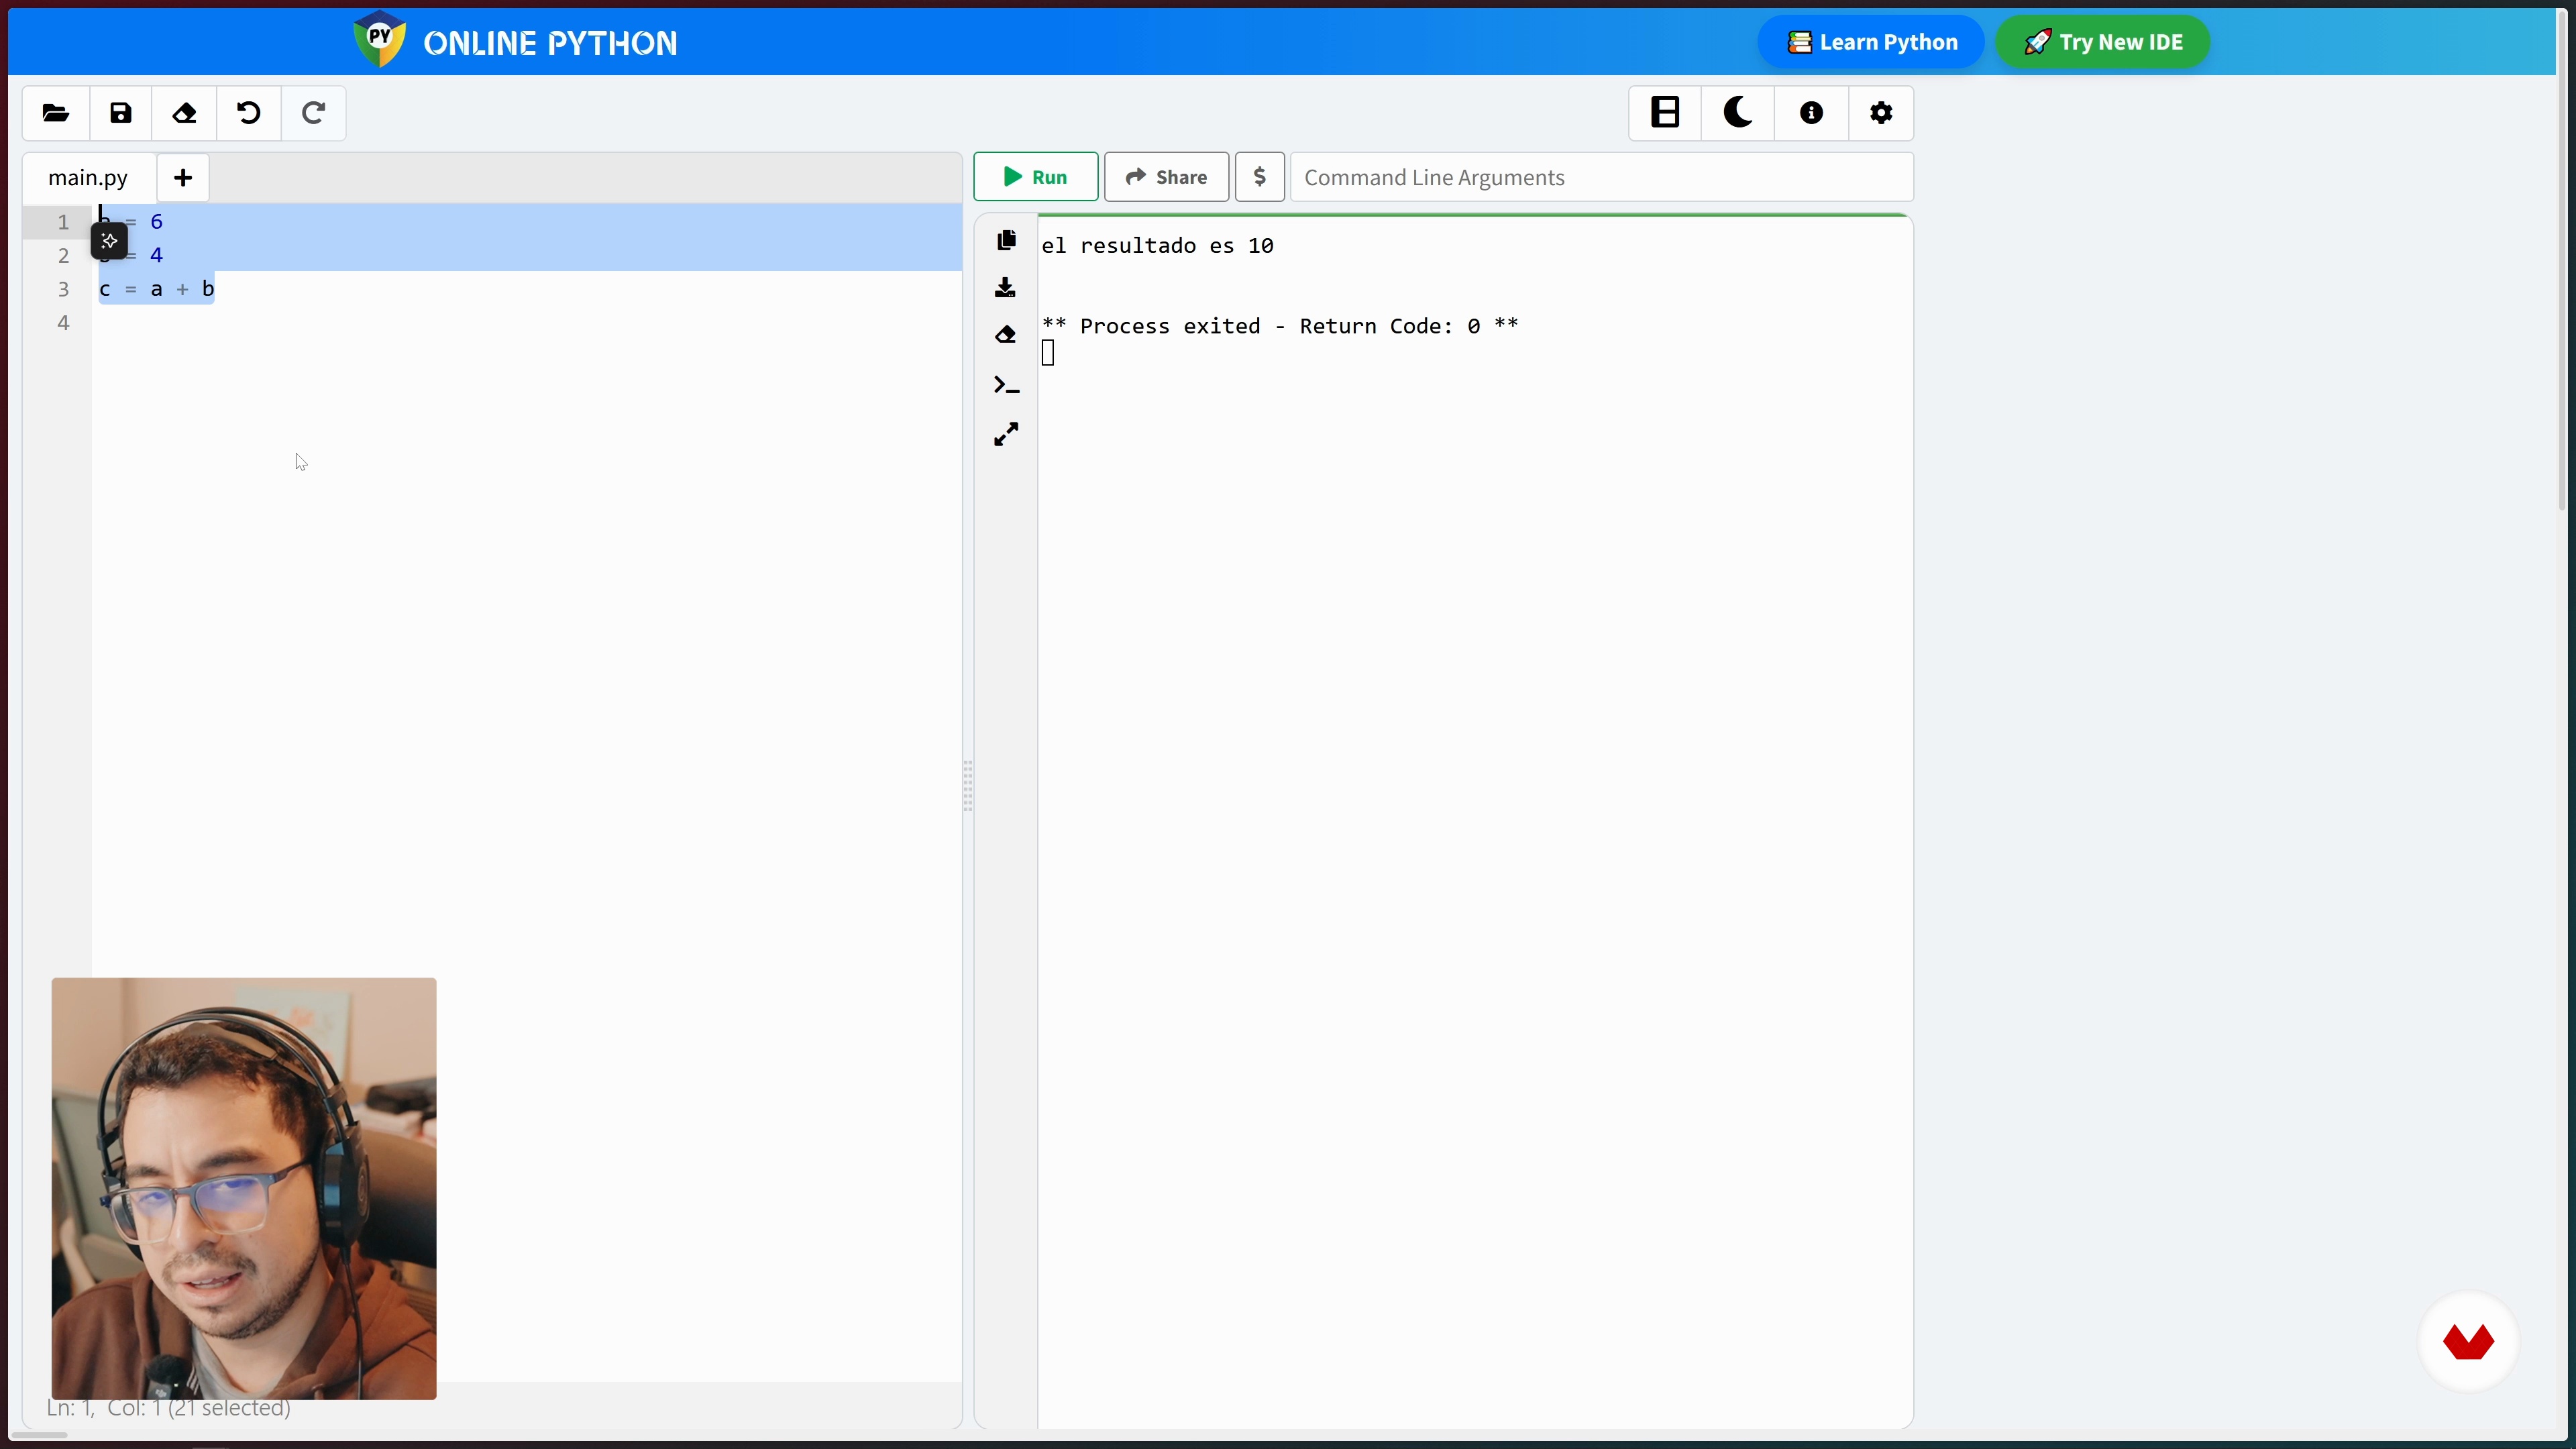Open the settings gear menu

coord(1881,113)
